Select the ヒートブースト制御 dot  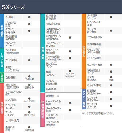tap(70, 103)
